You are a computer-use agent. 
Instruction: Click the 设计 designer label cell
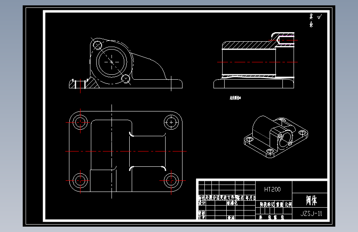pyautogui.click(x=202, y=203)
